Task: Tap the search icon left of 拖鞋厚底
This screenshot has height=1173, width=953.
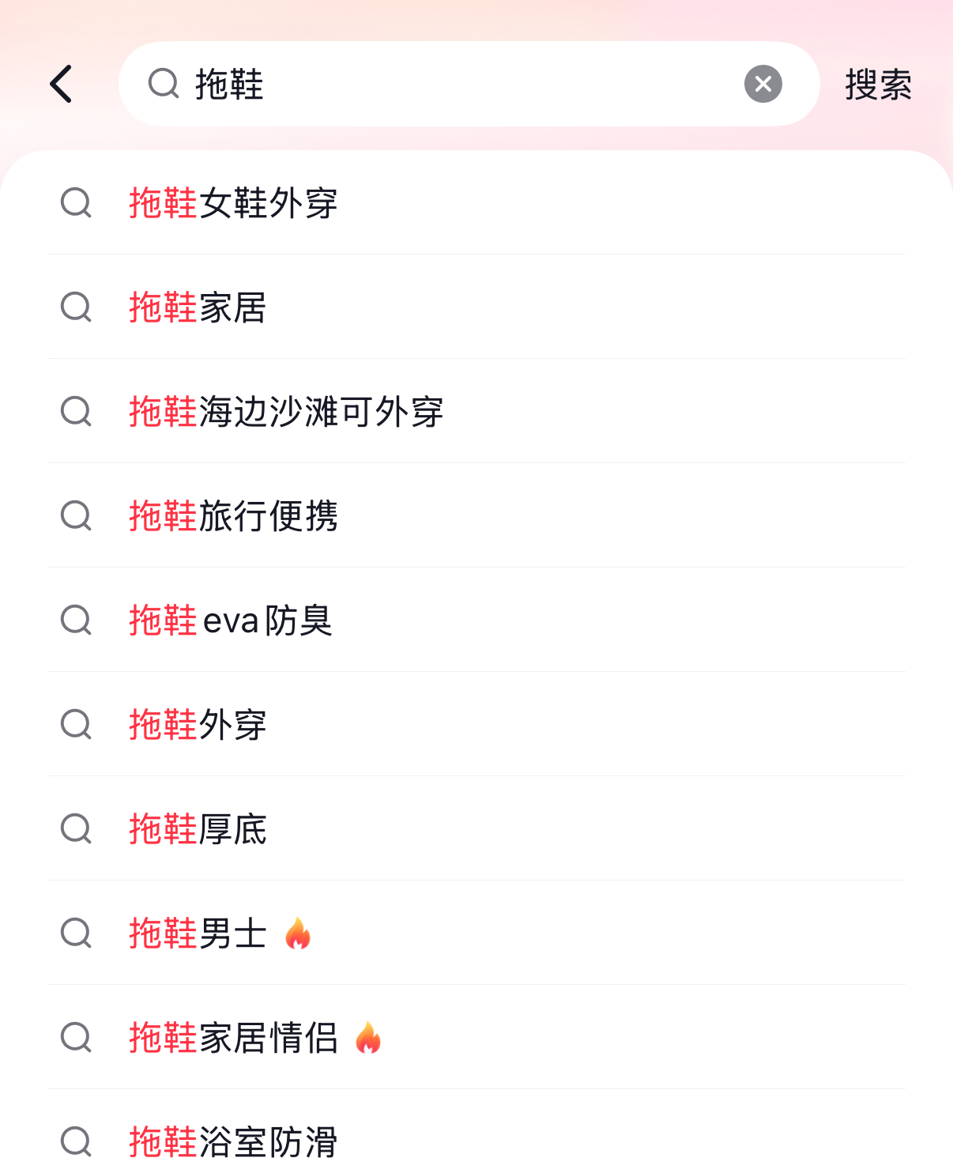Action: (x=76, y=829)
